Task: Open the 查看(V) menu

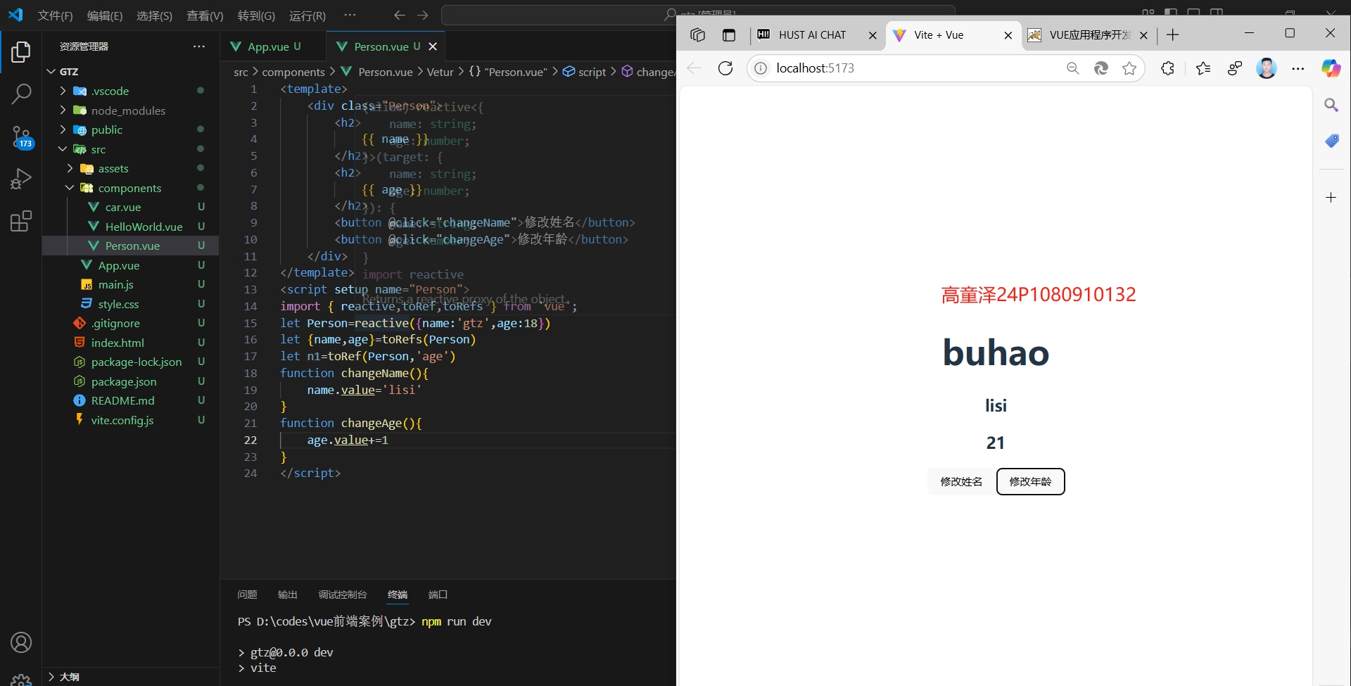Action: click(x=205, y=15)
